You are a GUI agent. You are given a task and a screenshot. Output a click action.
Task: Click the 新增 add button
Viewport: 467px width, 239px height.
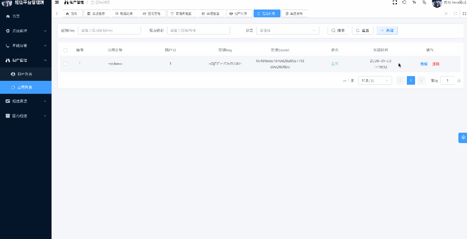387,30
